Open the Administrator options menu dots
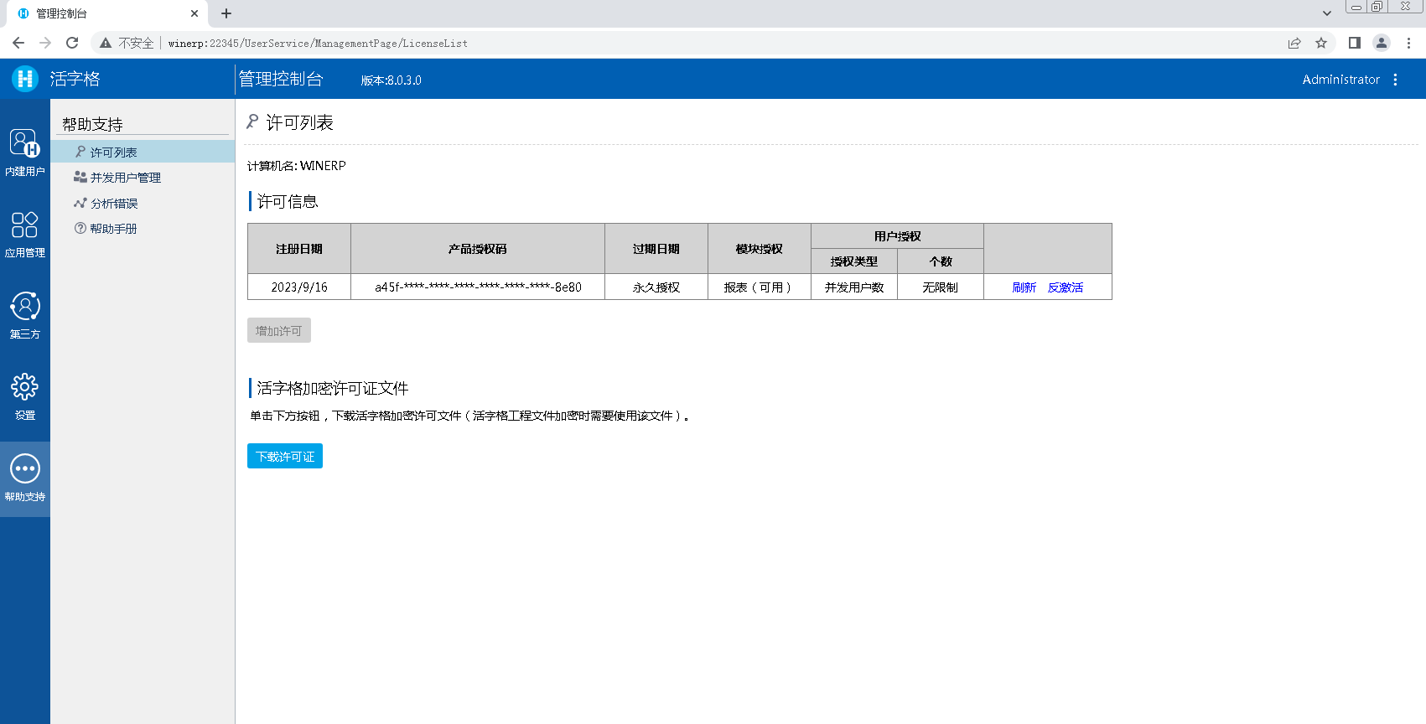The height and width of the screenshot is (724, 1426). (x=1395, y=80)
